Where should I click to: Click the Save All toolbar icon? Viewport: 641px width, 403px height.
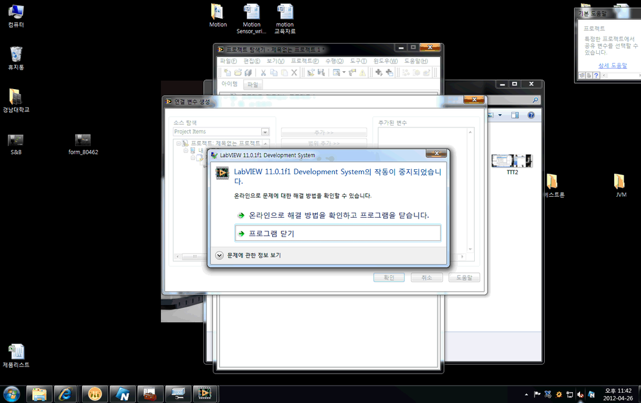click(248, 72)
